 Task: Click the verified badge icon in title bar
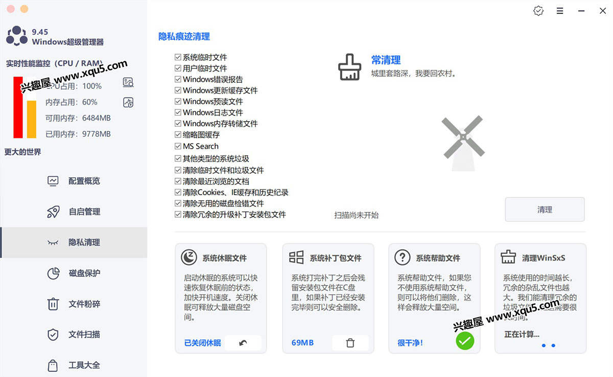tap(538, 11)
